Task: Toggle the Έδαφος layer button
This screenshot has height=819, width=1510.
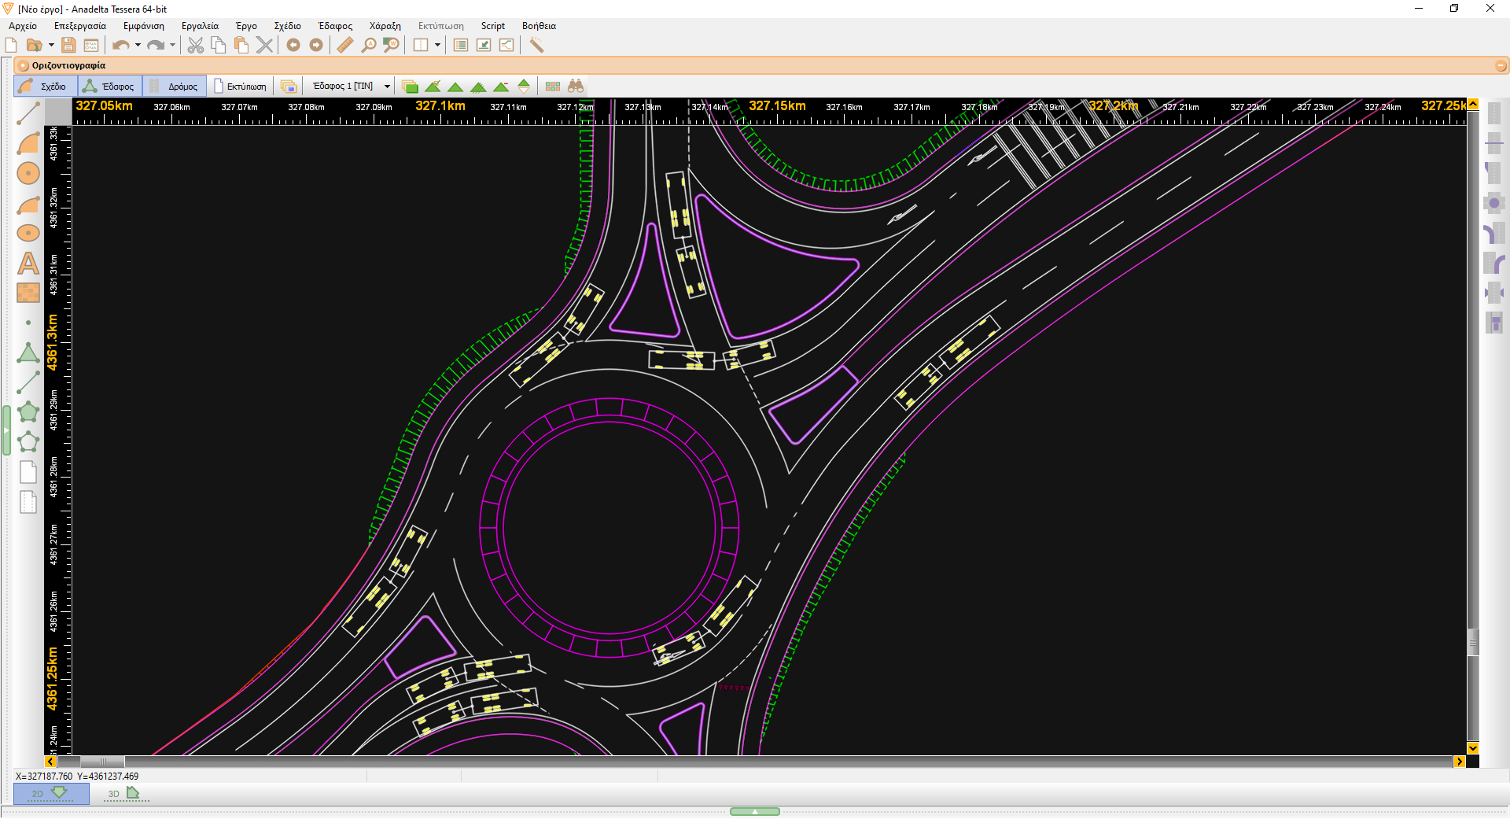Action: pos(110,86)
